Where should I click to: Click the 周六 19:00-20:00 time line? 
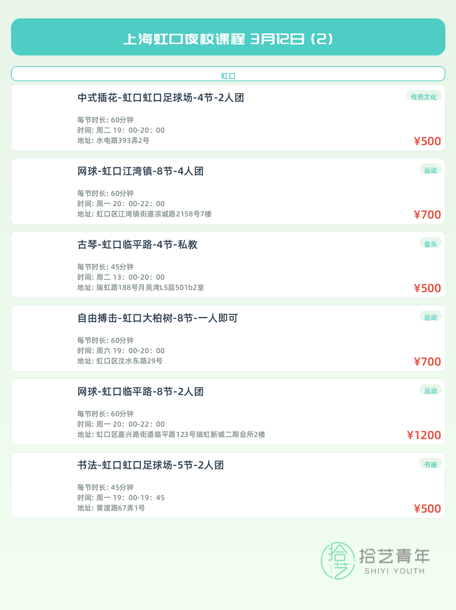pyautogui.click(x=121, y=351)
